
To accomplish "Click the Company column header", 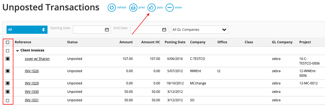I will pyautogui.click(x=198, y=42).
